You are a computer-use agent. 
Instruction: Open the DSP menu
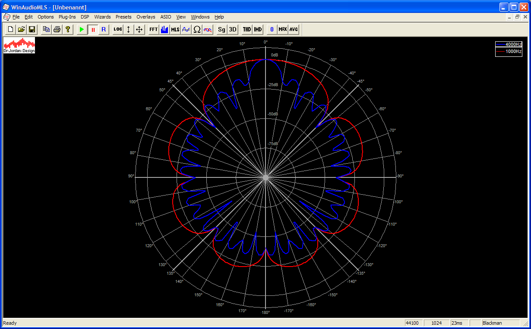pos(85,17)
